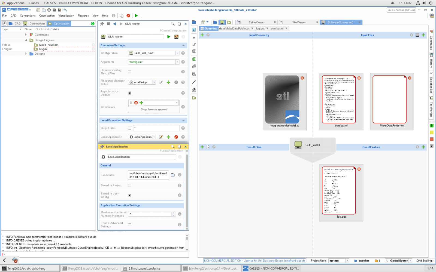Open the Connections menu

click(x=28, y=16)
